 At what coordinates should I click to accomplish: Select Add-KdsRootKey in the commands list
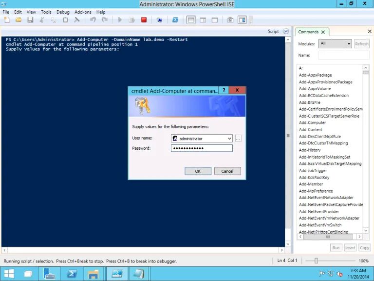(314, 177)
